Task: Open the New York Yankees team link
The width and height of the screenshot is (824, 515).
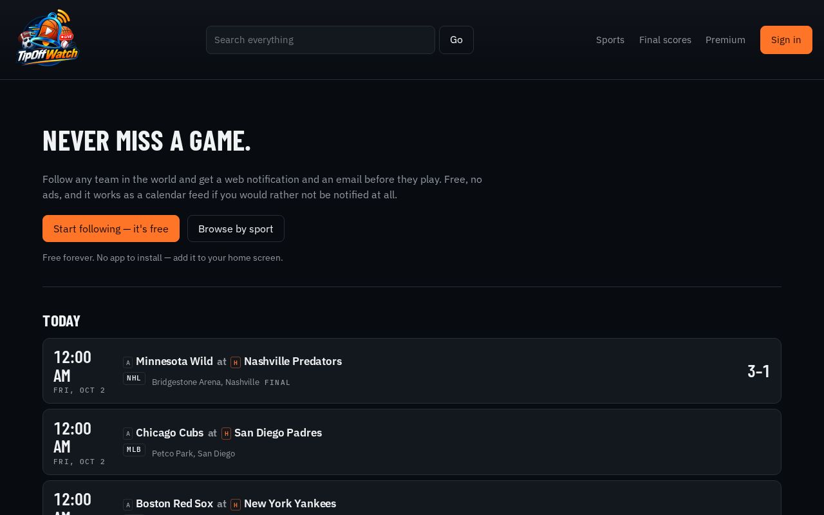Action: click(290, 503)
